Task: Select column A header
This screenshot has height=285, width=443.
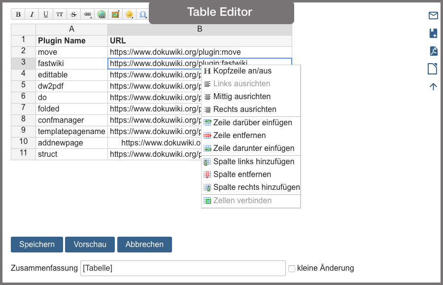Action: click(71, 30)
